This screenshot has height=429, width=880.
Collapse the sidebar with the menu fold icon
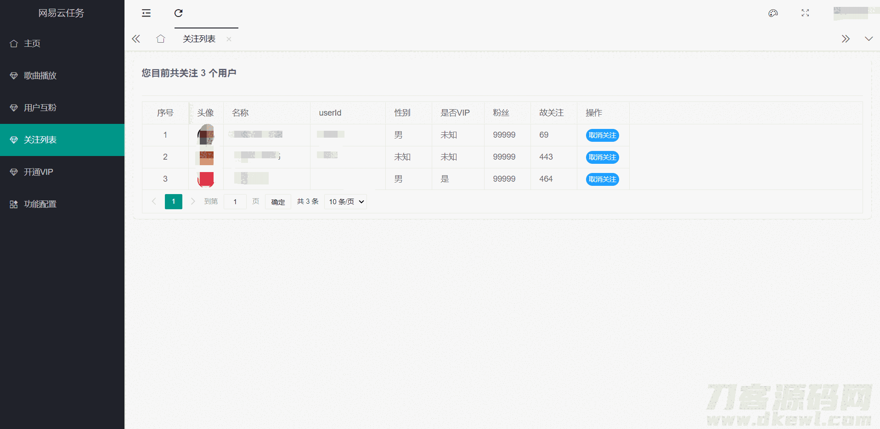[x=146, y=13]
